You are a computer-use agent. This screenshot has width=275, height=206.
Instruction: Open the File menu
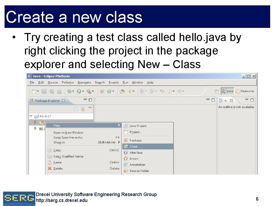click(32, 83)
